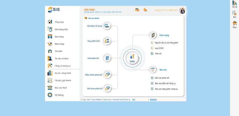Open the Báo cáo round icon

[153, 69]
